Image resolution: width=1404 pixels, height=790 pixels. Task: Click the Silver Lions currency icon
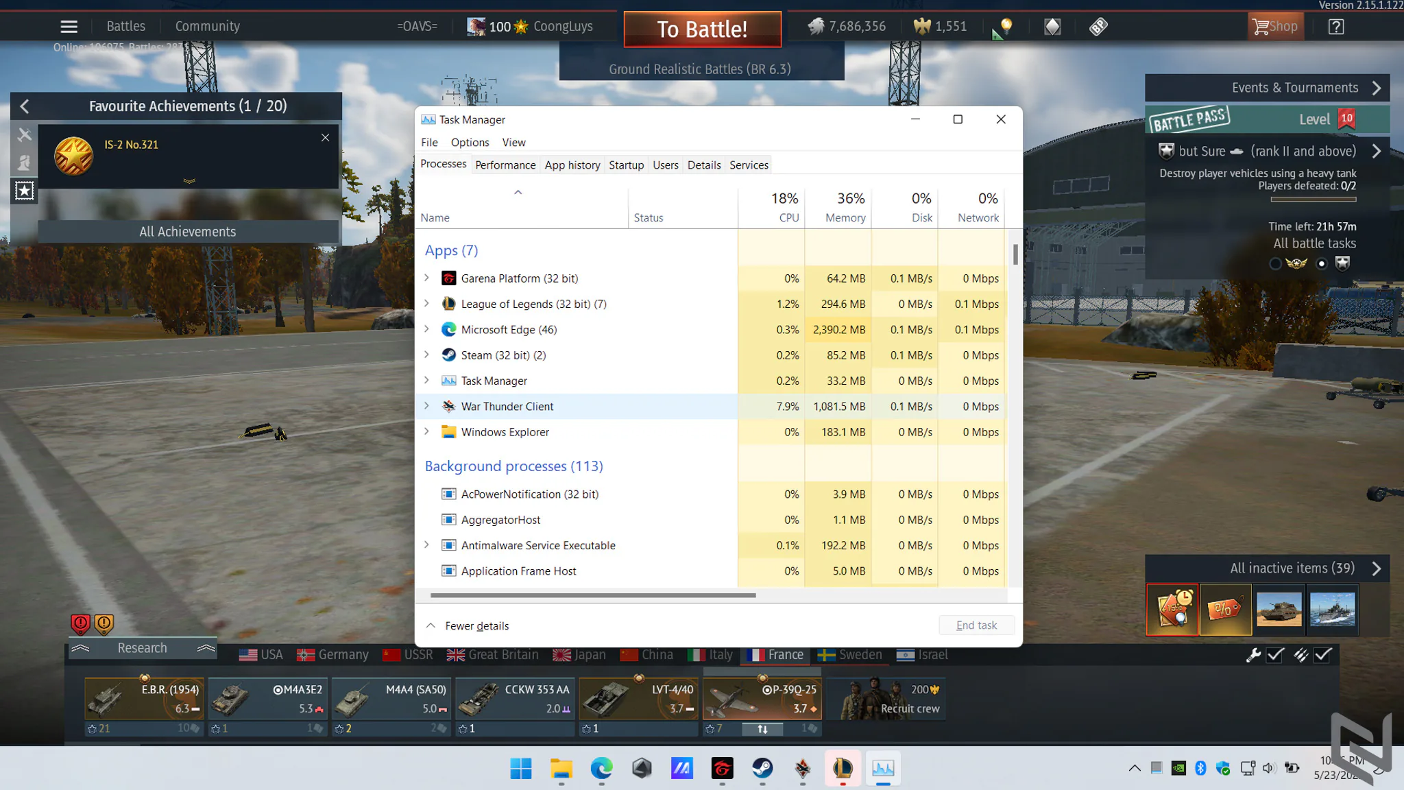[816, 27]
